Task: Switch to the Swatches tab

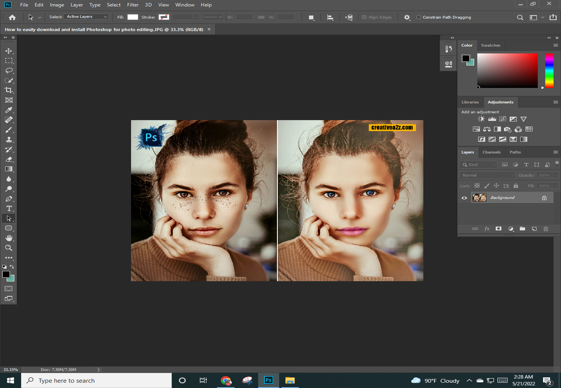Action: click(490, 45)
